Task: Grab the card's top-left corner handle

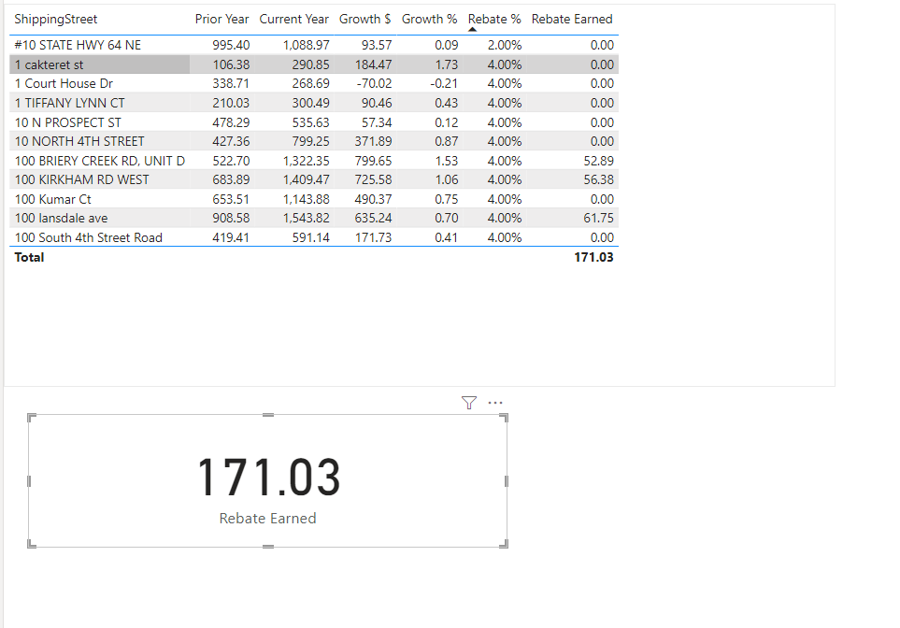Action: [x=31, y=418]
